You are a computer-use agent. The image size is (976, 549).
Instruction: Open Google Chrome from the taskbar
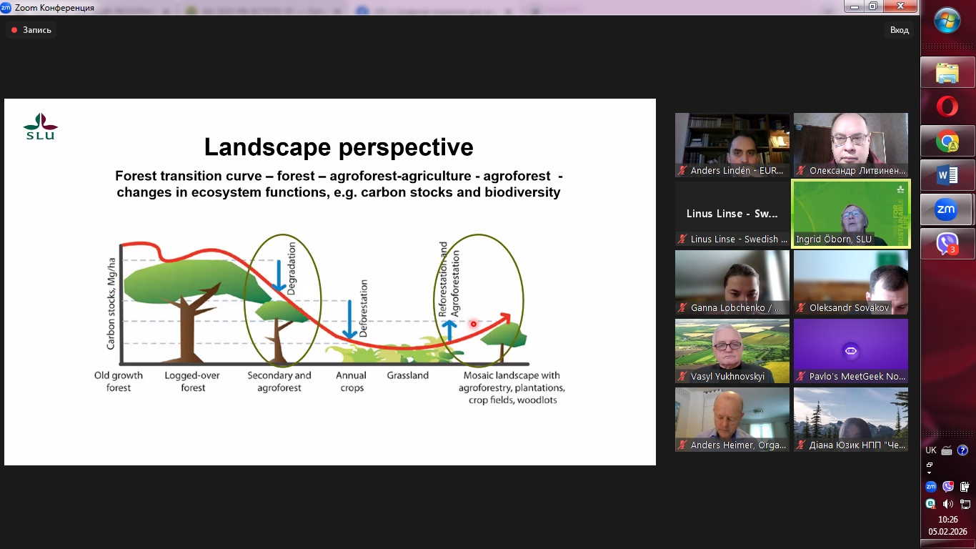[947, 141]
